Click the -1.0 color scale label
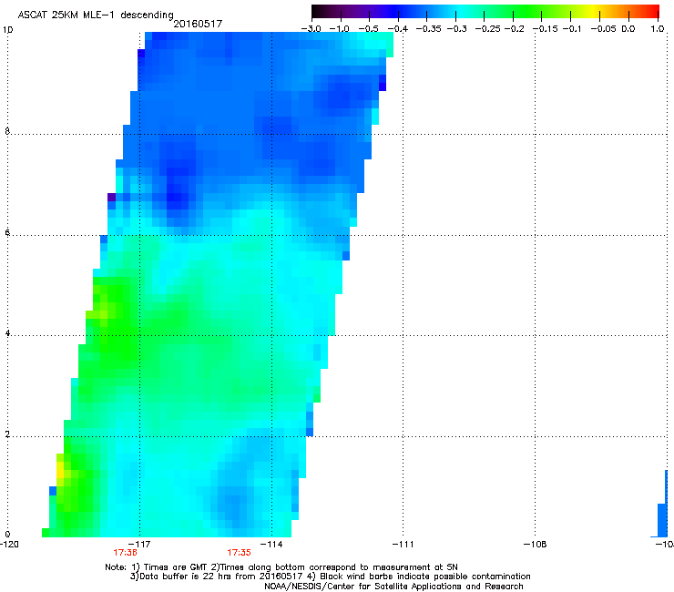674x592 pixels. [339, 29]
